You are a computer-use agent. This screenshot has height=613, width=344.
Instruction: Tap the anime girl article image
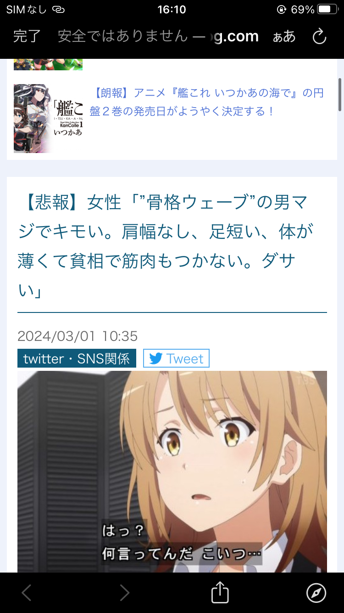click(x=172, y=471)
